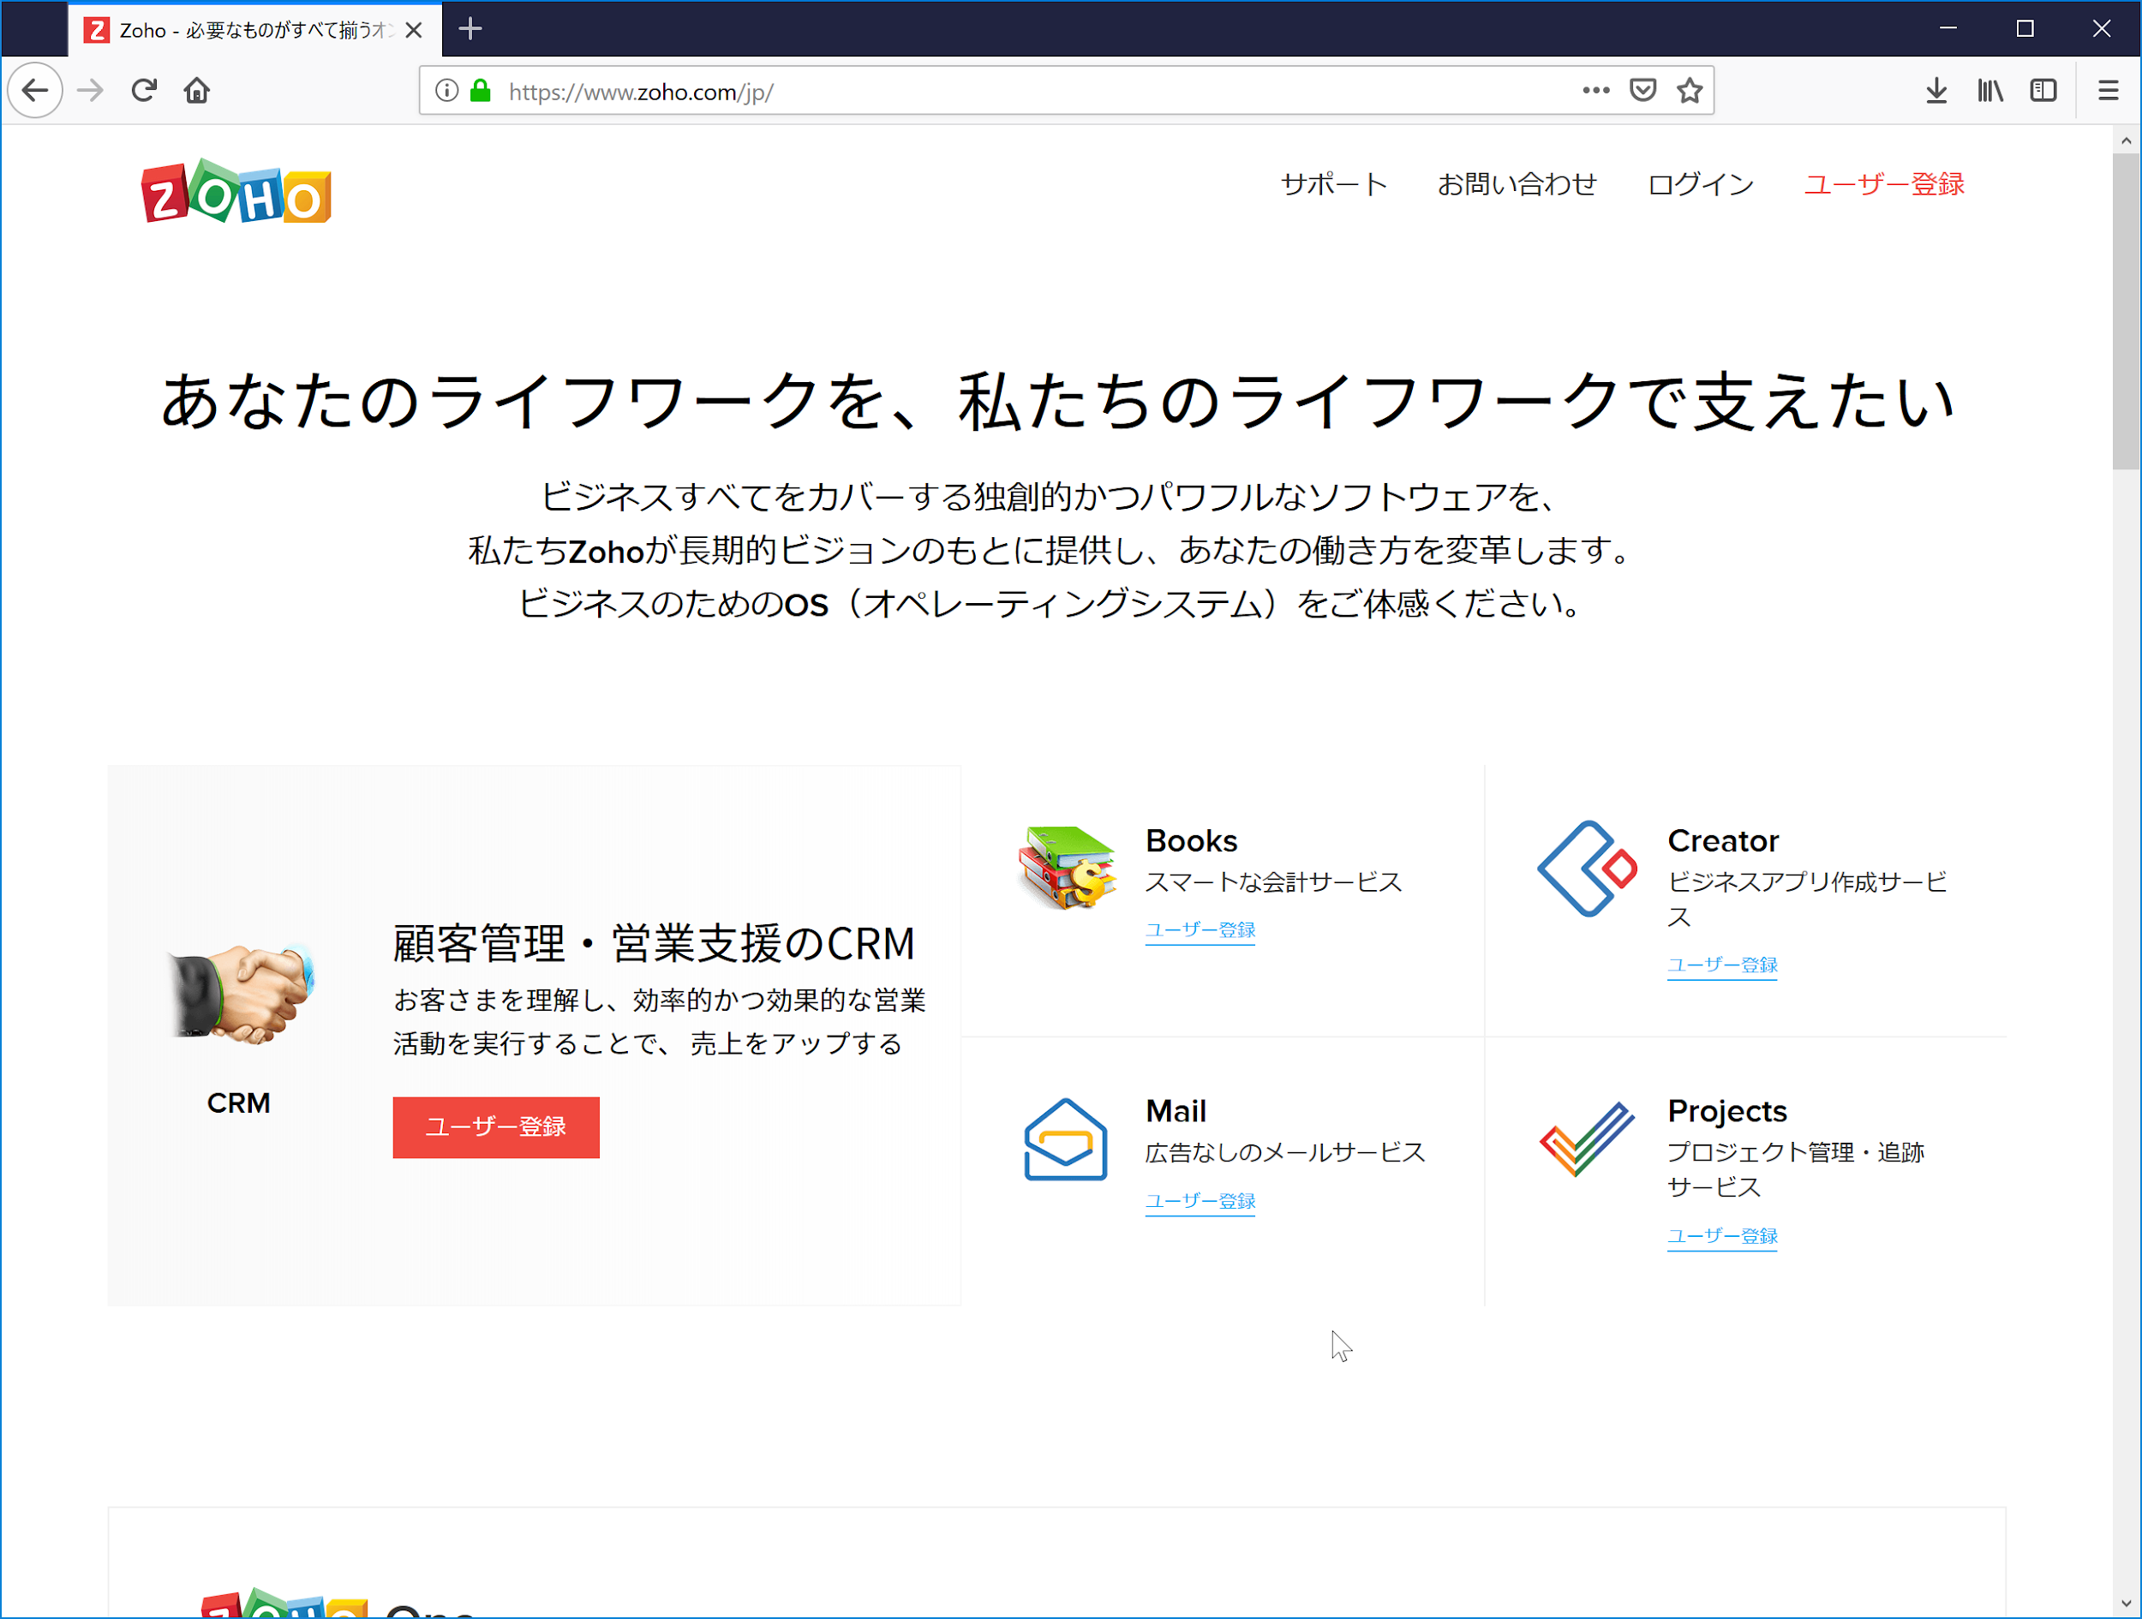
Task: Reload the current page
Action: [x=144, y=90]
